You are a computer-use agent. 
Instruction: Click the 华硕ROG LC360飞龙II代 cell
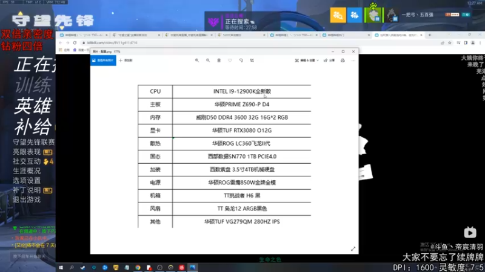242,143
